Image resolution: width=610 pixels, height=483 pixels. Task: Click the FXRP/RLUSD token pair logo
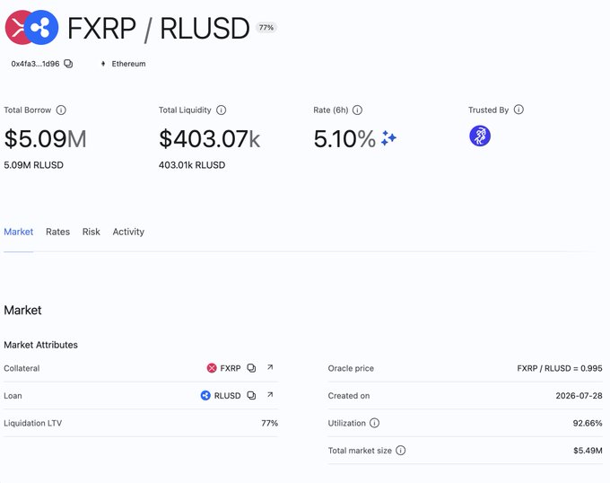31,27
